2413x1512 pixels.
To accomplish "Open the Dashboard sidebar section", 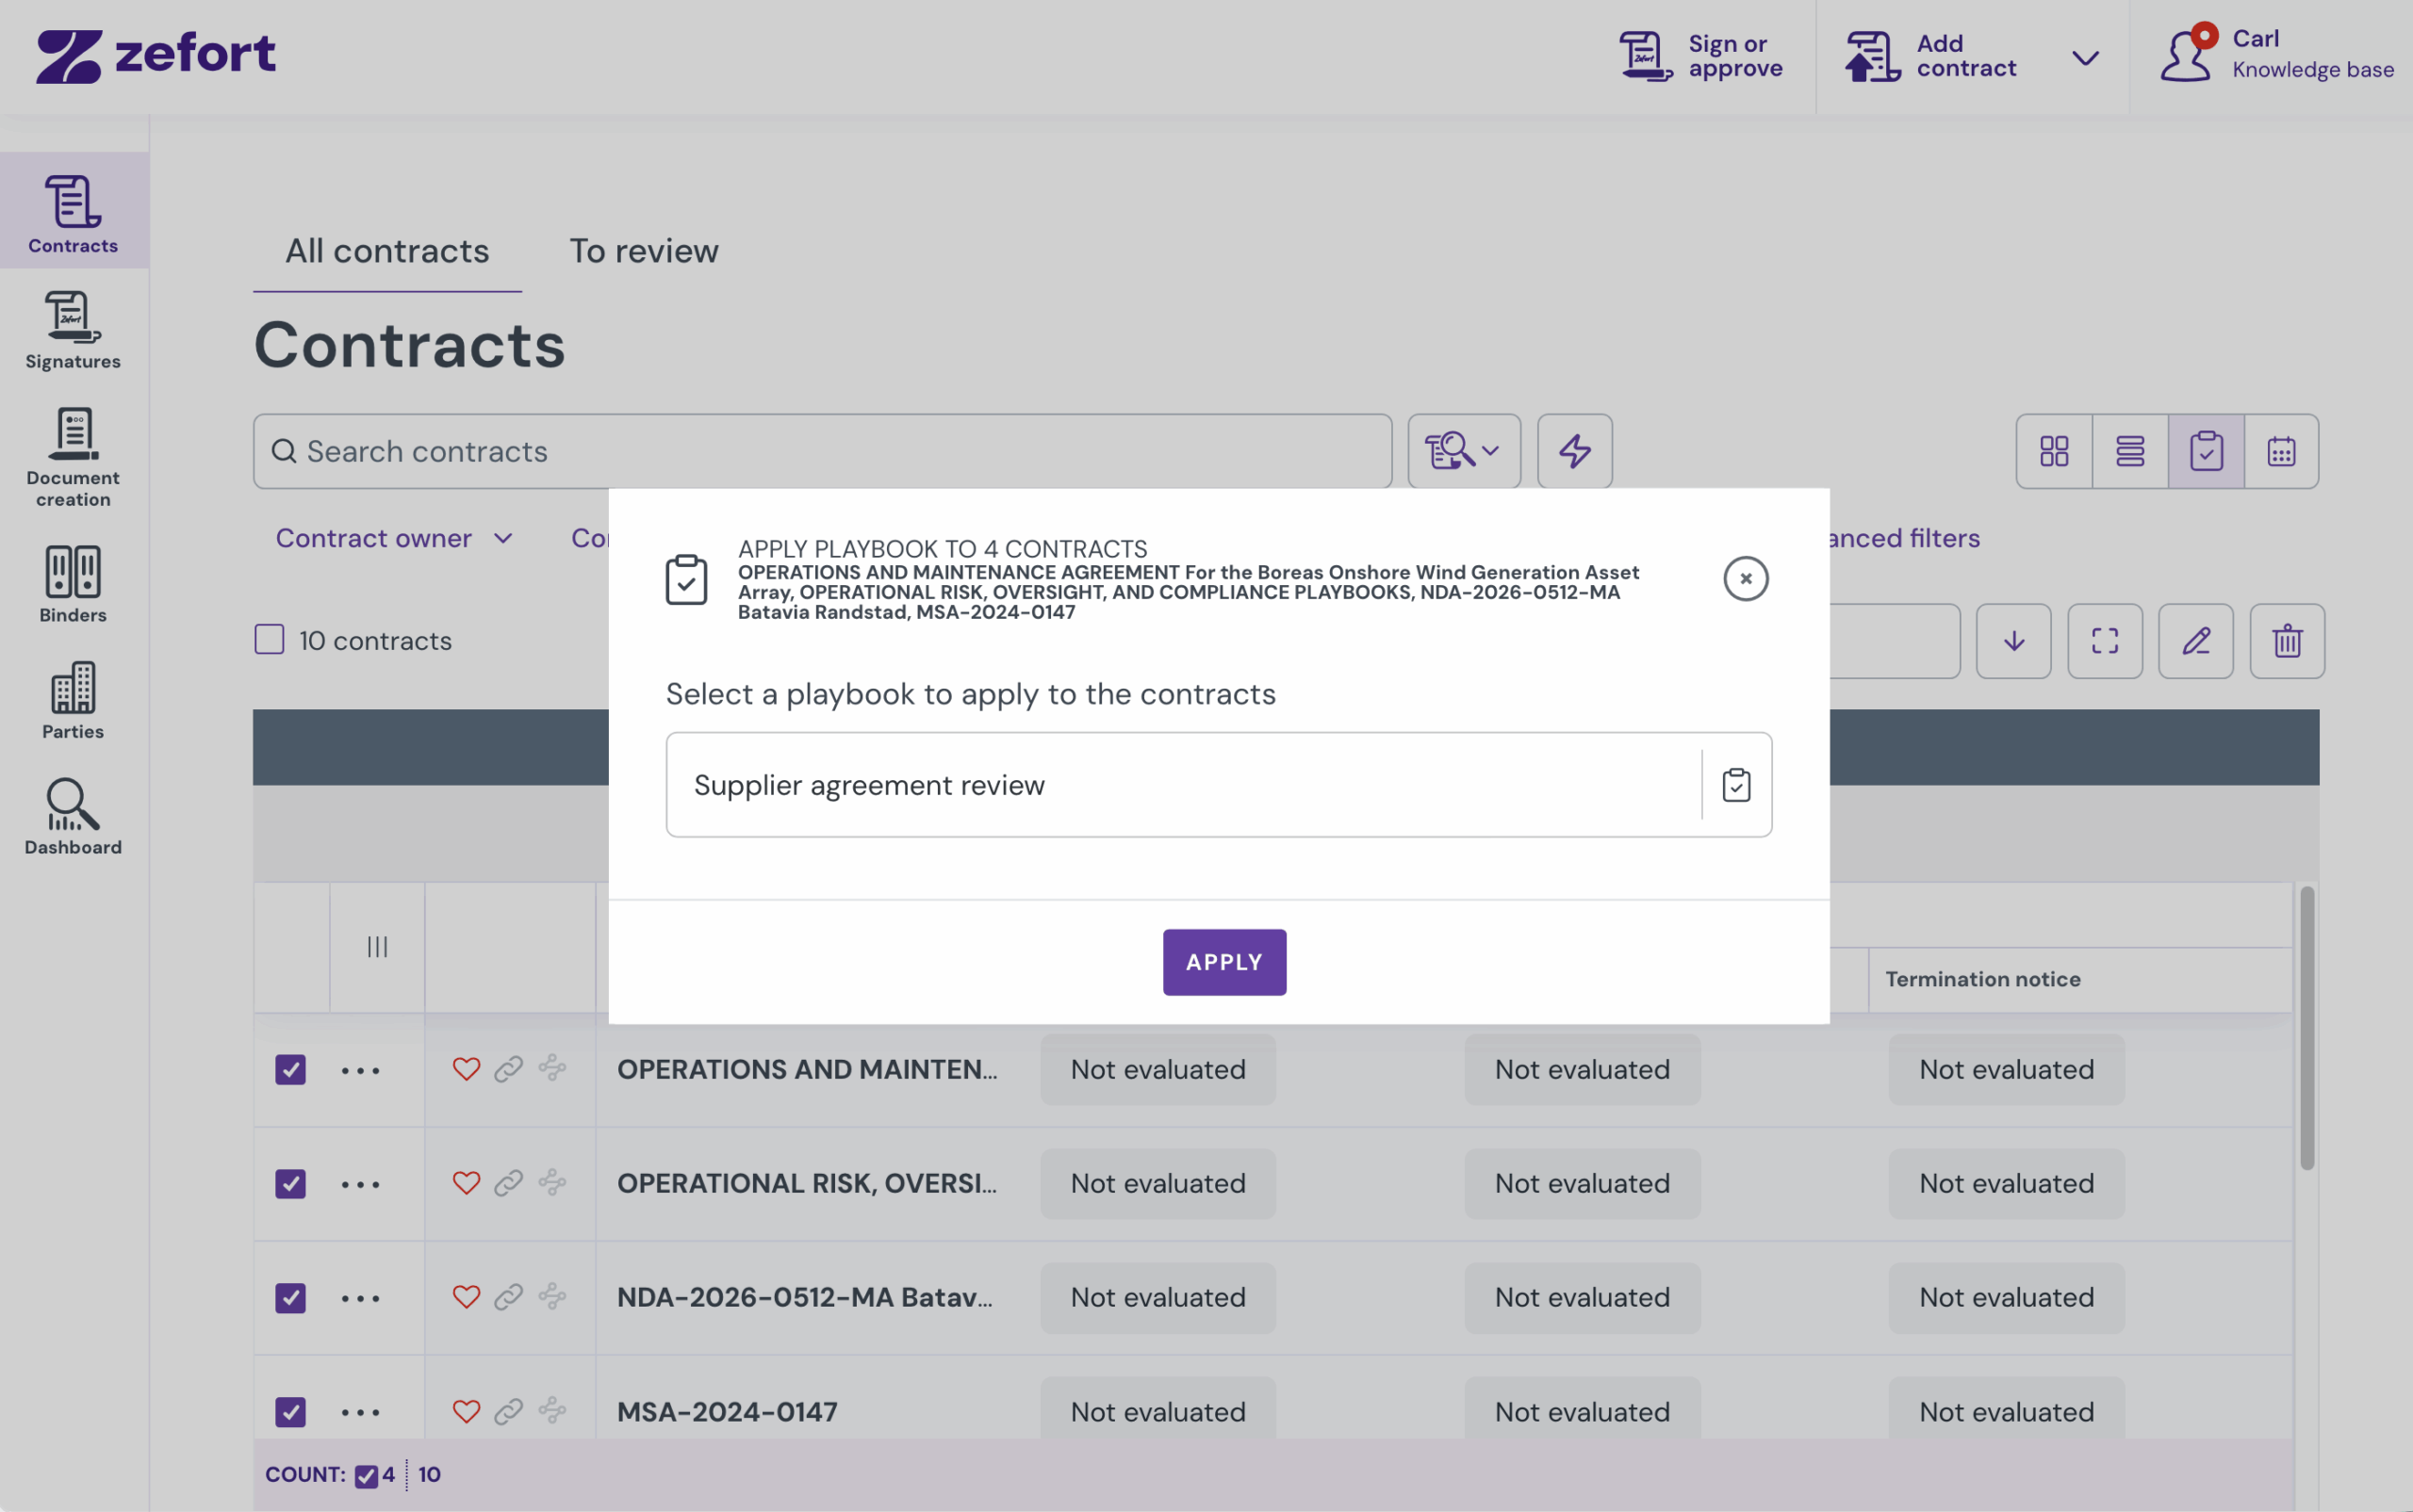I will (73, 816).
